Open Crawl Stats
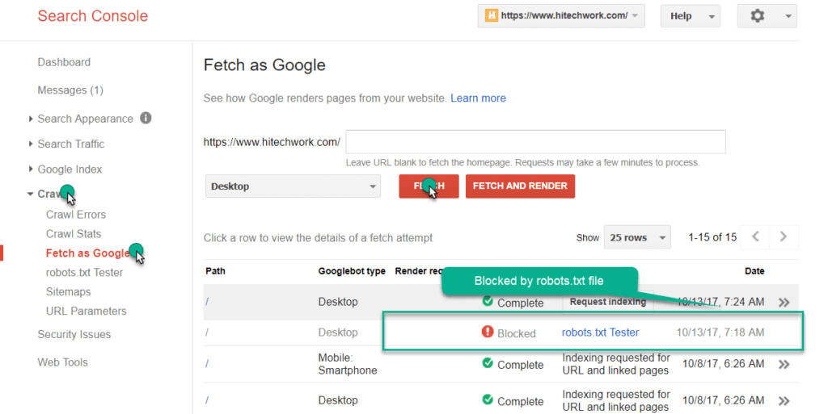This screenshot has width=828, height=414. tap(74, 234)
